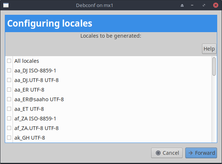Click the af_ZA.UTF-8 UTF-8 row label

coord(36,128)
